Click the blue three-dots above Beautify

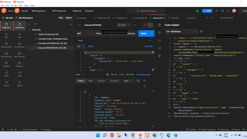pos(150,41)
